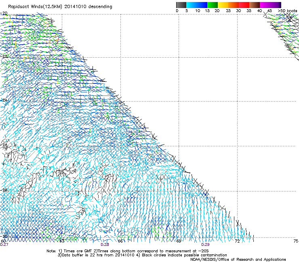Click the purple '0:28' time marker
The height and width of the screenshot is (262, 299).
coord(105,245)
